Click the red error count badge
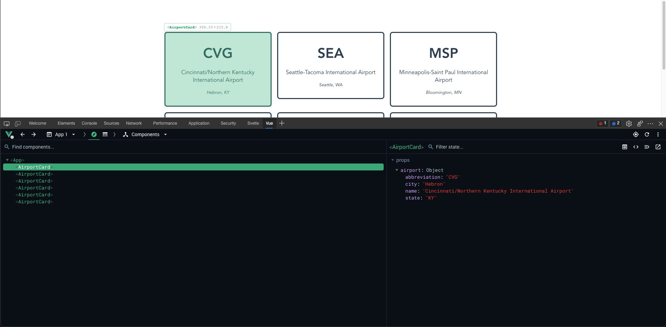This screenshot has width=666, height=327. tap(603, 124)
